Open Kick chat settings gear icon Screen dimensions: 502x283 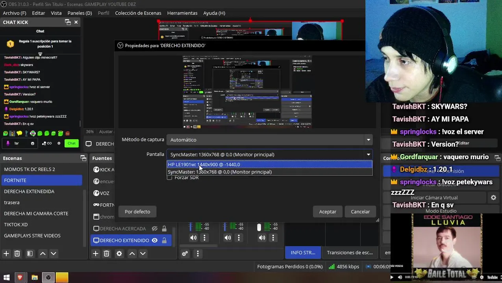point(59,143)
